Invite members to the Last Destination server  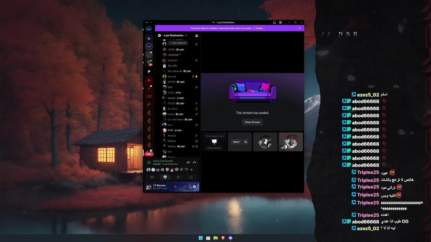tap(197, 35)
